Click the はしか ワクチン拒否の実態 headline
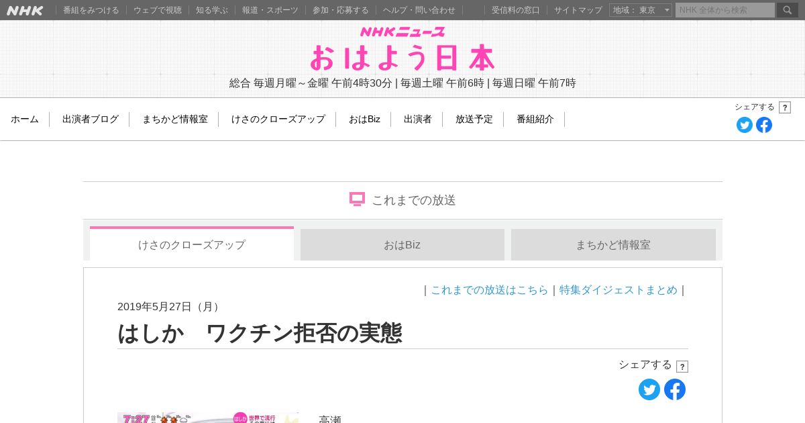805x423 pixels. click(x=260, y=333)
